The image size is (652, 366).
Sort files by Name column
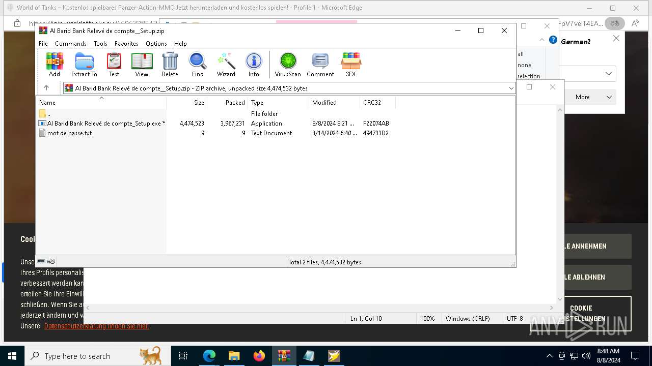(101, 103)
